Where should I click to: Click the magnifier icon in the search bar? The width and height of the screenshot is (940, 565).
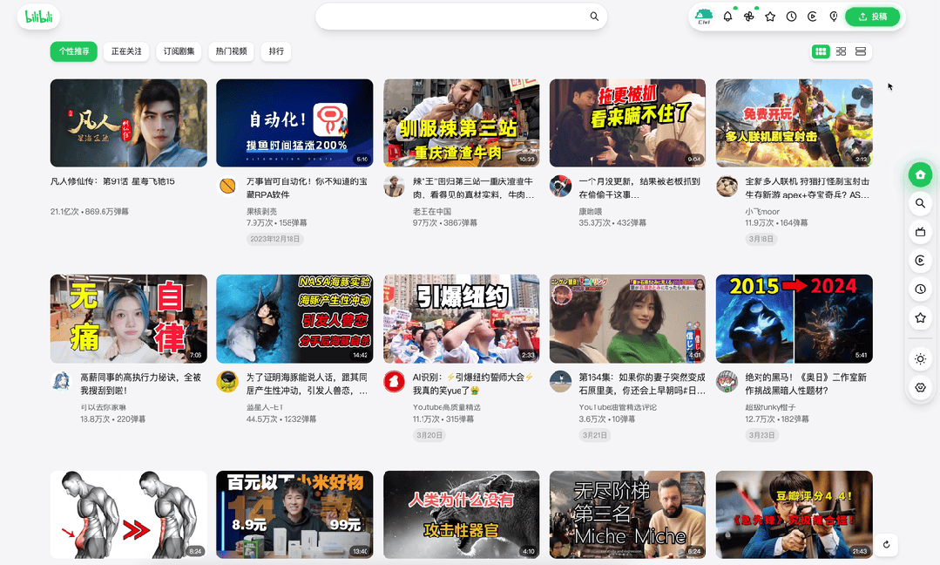coord(594,16)
